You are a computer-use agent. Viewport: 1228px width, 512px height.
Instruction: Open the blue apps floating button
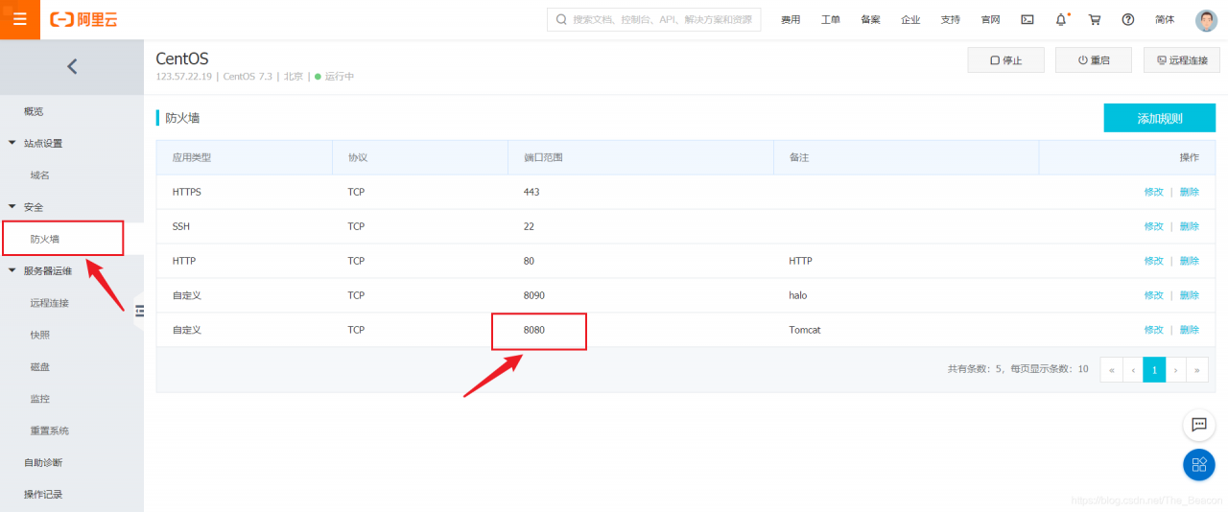(x=1199, y=465)
